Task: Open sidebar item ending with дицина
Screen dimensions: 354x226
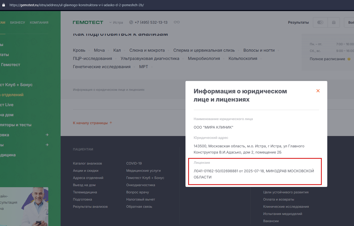Action: point(8,155)
